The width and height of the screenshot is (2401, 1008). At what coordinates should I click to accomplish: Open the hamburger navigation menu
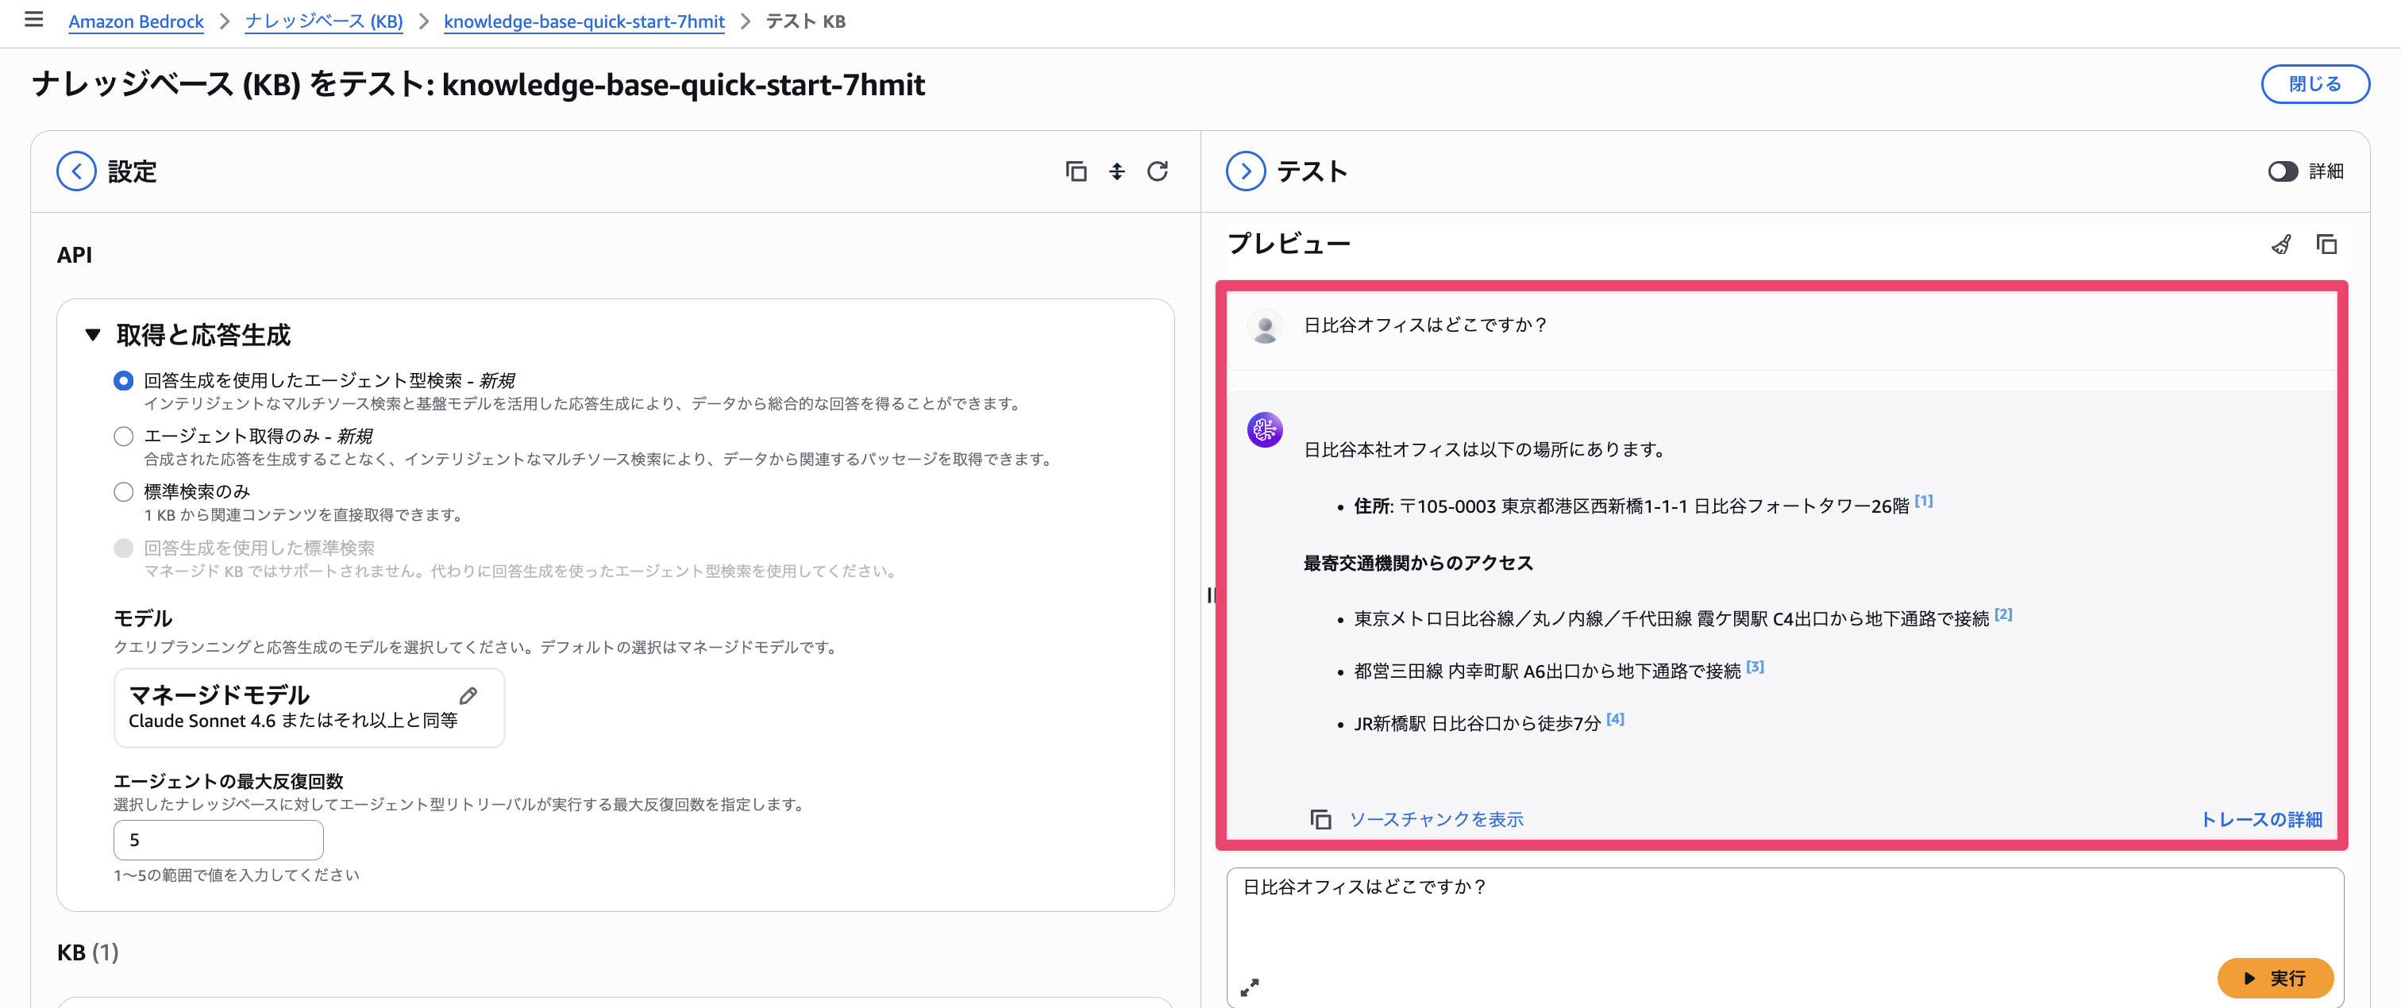33,20
